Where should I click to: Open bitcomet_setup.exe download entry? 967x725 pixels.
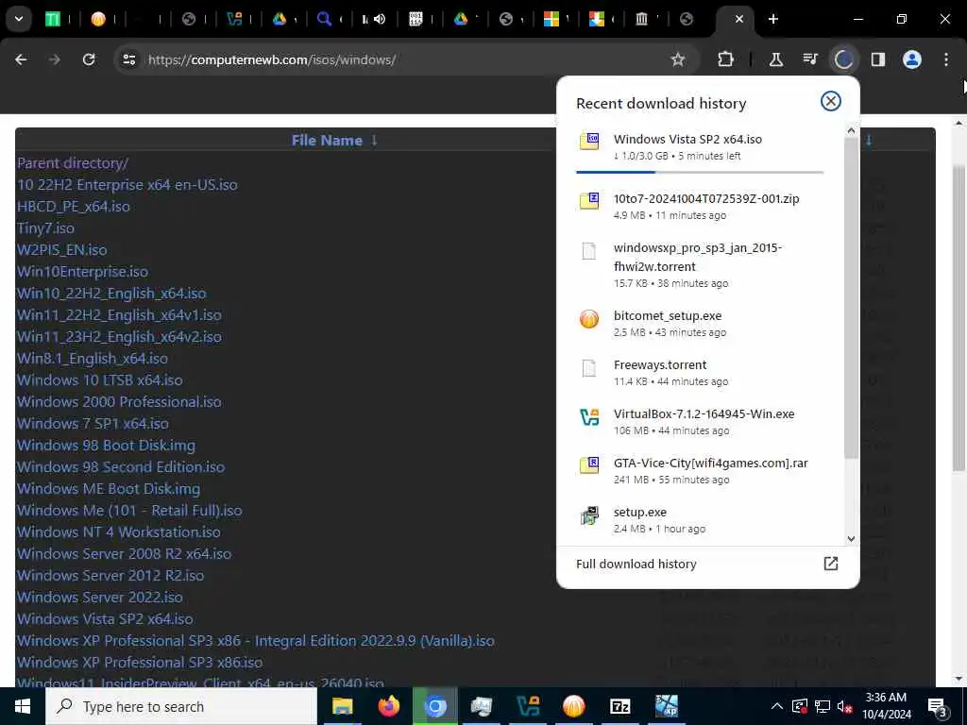coord(700,323)
